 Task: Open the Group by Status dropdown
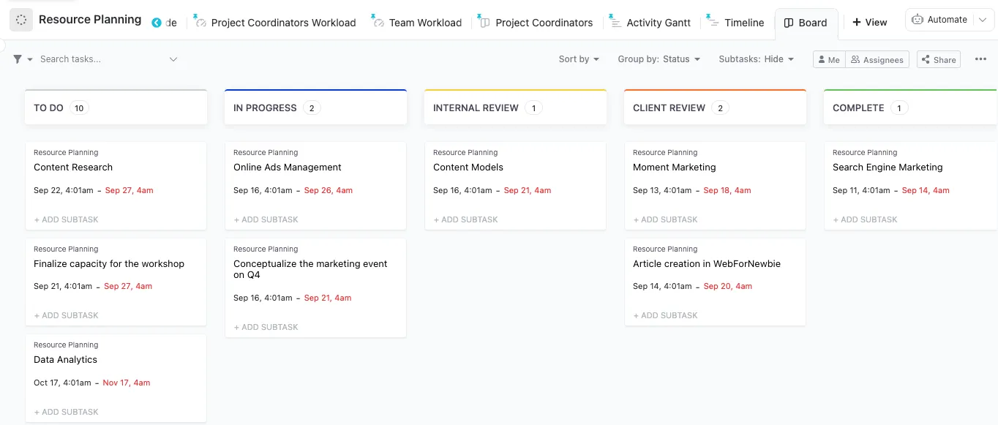click(659, 59)
